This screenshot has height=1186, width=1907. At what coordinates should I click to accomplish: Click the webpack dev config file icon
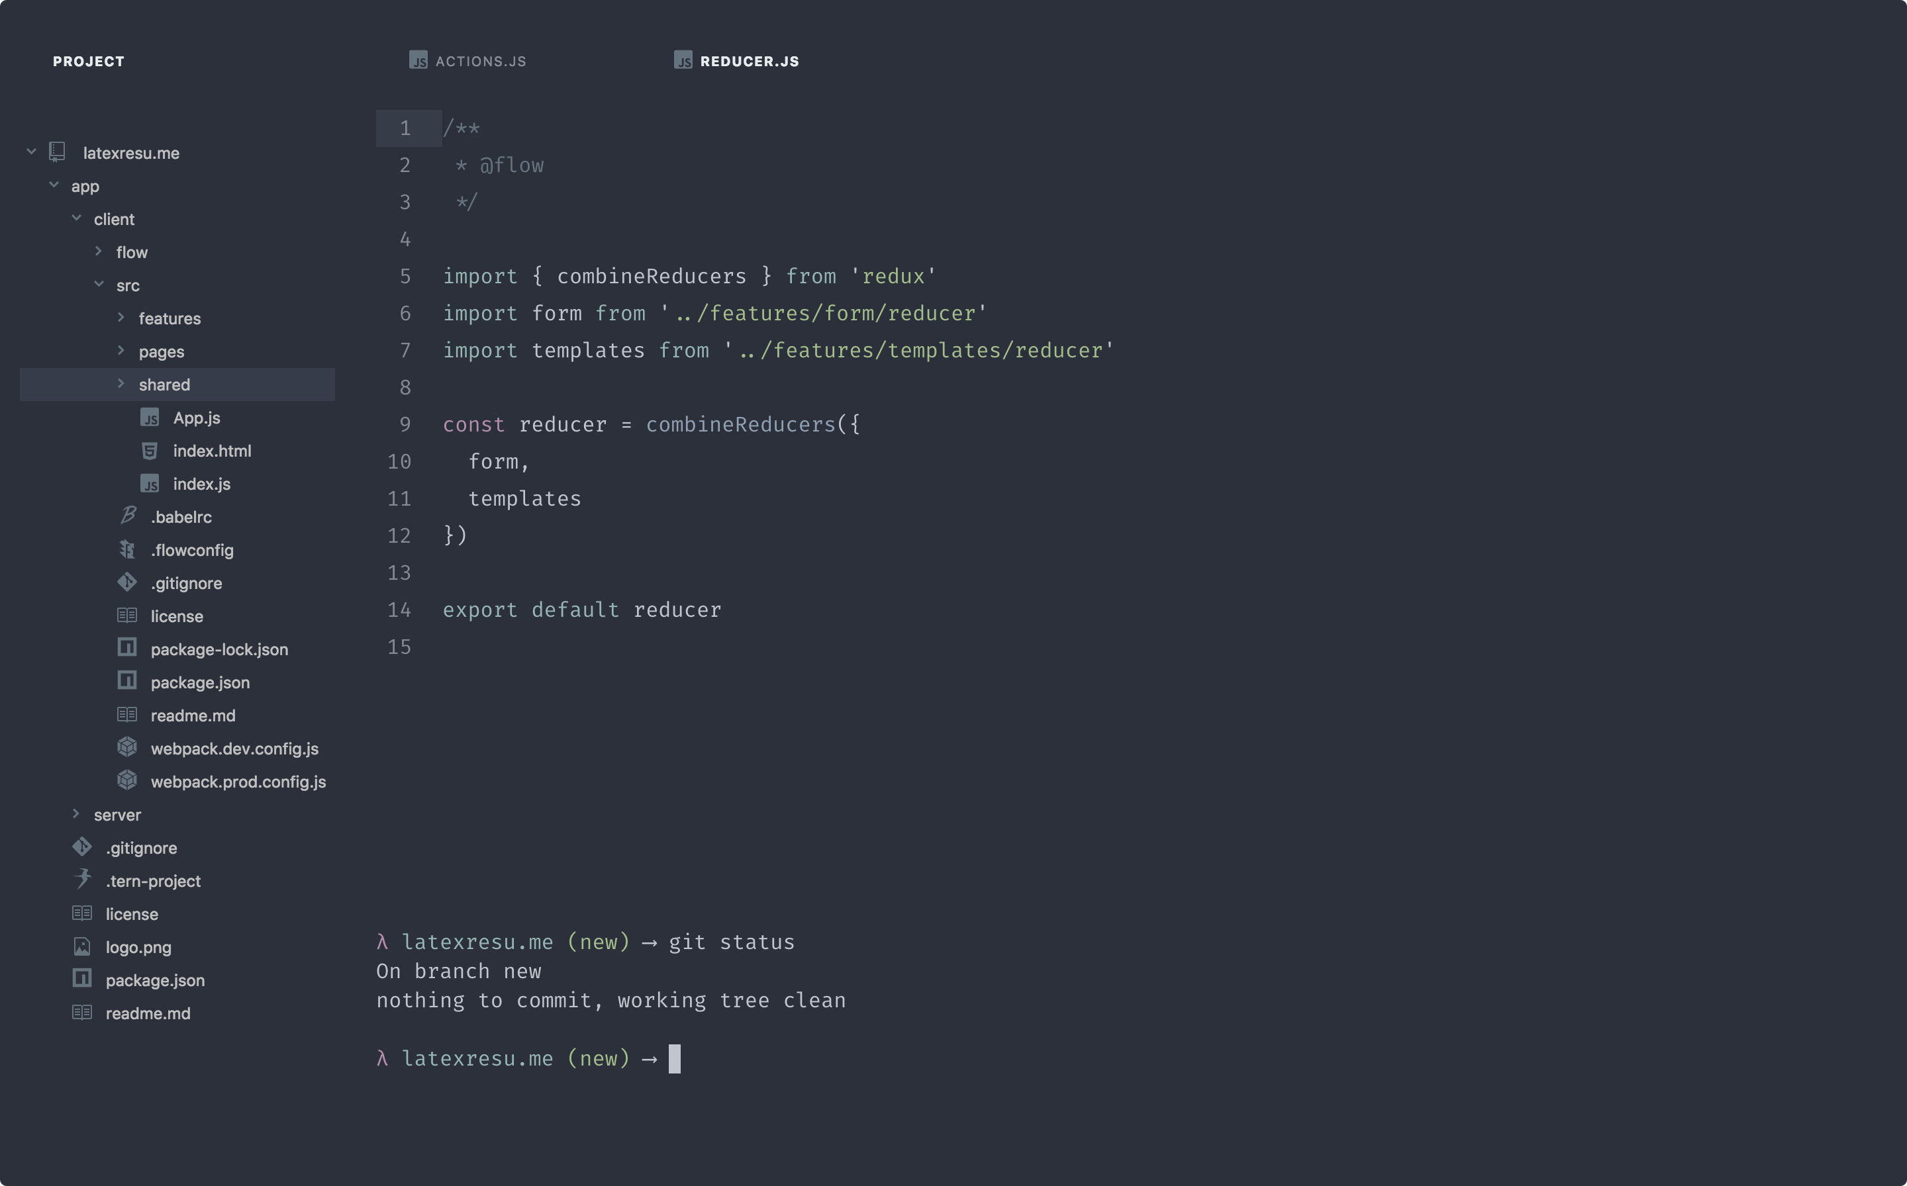[130, 747]
